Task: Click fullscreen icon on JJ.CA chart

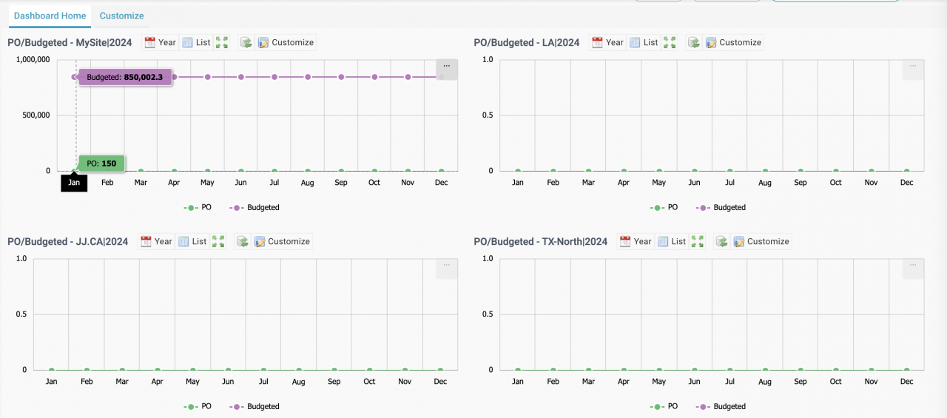Action: point(218,242)
